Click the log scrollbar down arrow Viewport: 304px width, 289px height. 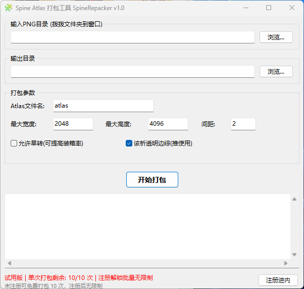click(294, 255)
